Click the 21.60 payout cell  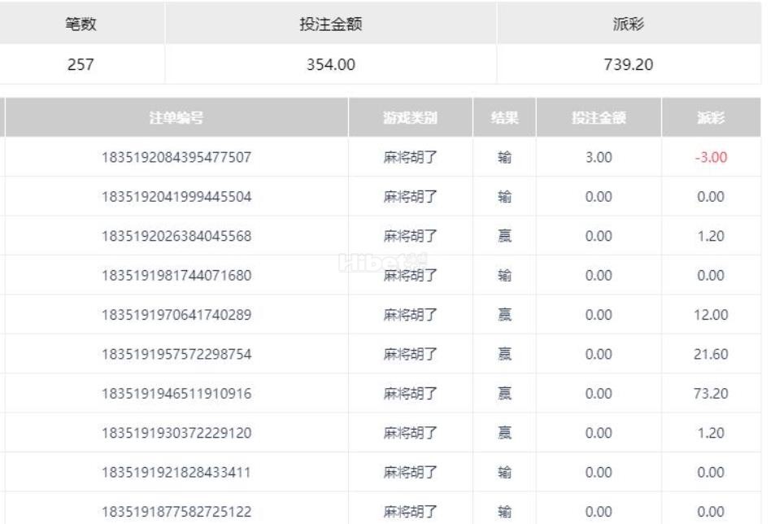tap(710, 354)
